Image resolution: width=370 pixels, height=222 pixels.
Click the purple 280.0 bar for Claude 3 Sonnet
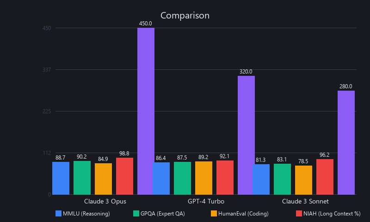(x=346, y=142)
